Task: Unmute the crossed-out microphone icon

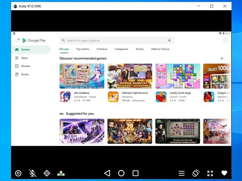Action: coord(33,173)
